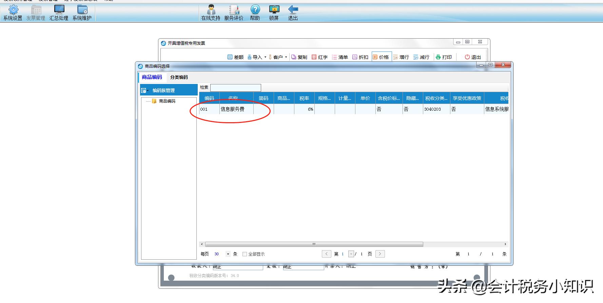Screen dimensions: 603x303
Task: Click the scrollbar right arrow in grid
Action: [505, 244]
